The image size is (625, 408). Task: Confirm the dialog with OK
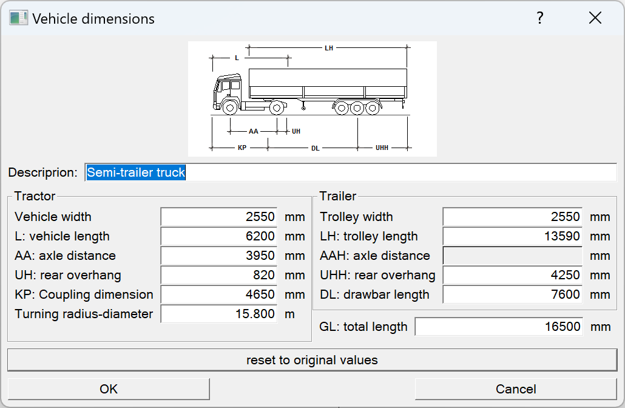tap(108, 389)
